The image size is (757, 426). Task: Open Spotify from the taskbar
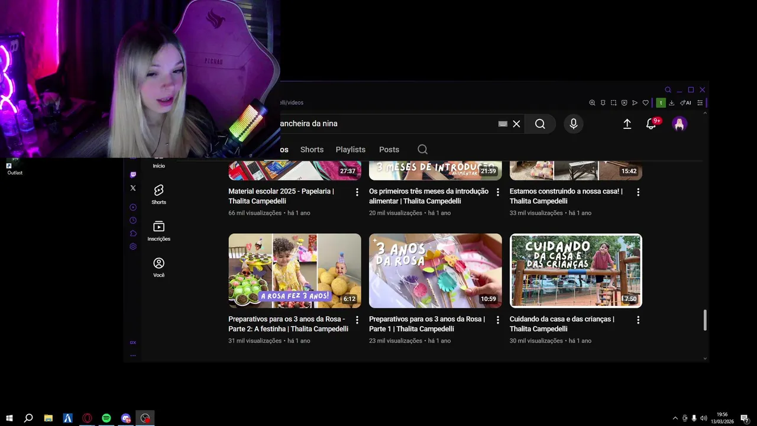point(106,418)
